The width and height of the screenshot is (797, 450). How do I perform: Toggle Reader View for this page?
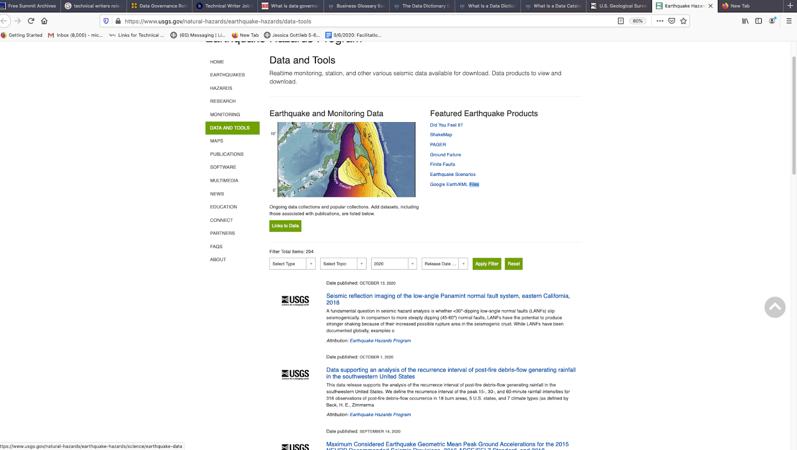pyautogui.click(x=621, y=20)
